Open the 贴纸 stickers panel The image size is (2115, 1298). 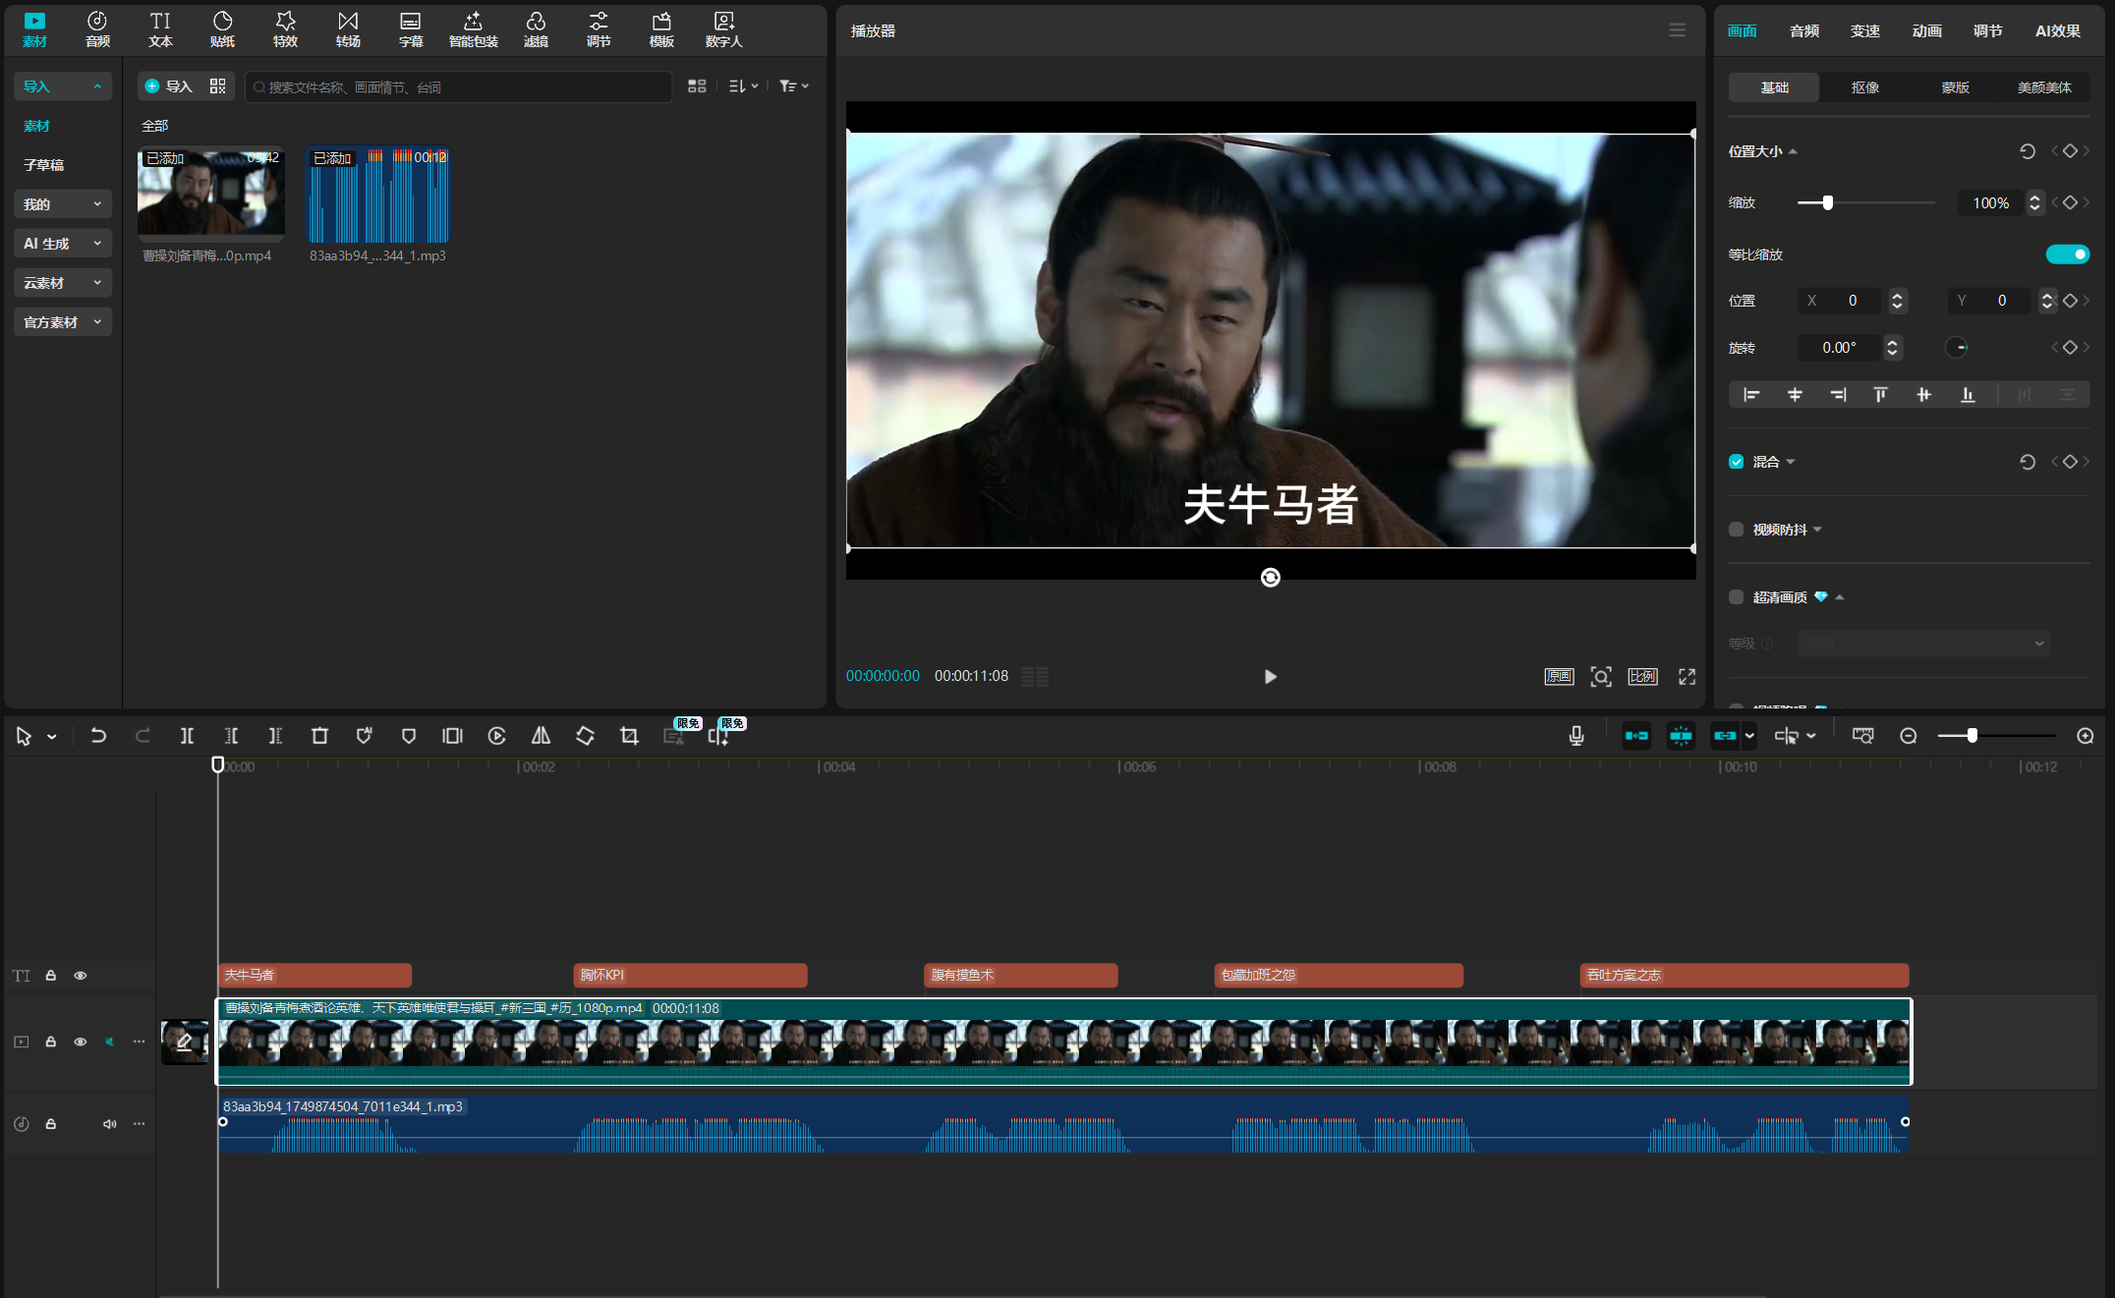point(222,29)
